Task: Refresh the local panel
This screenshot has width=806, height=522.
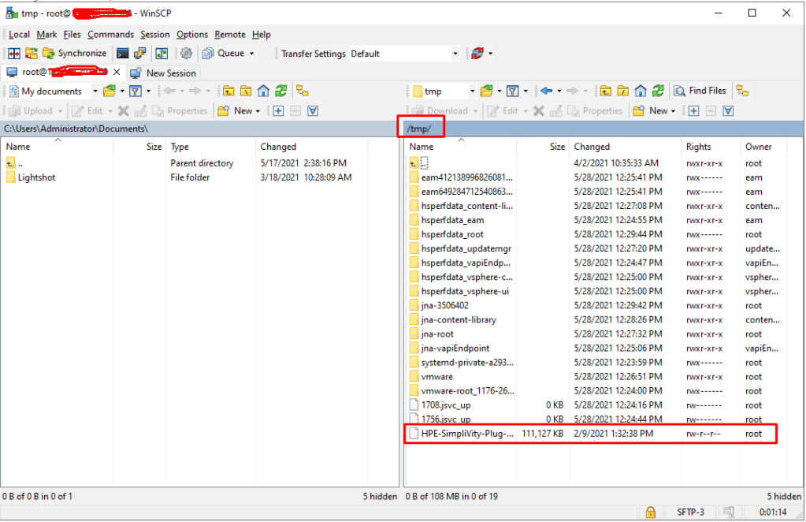Action: (x=281, y=91)
